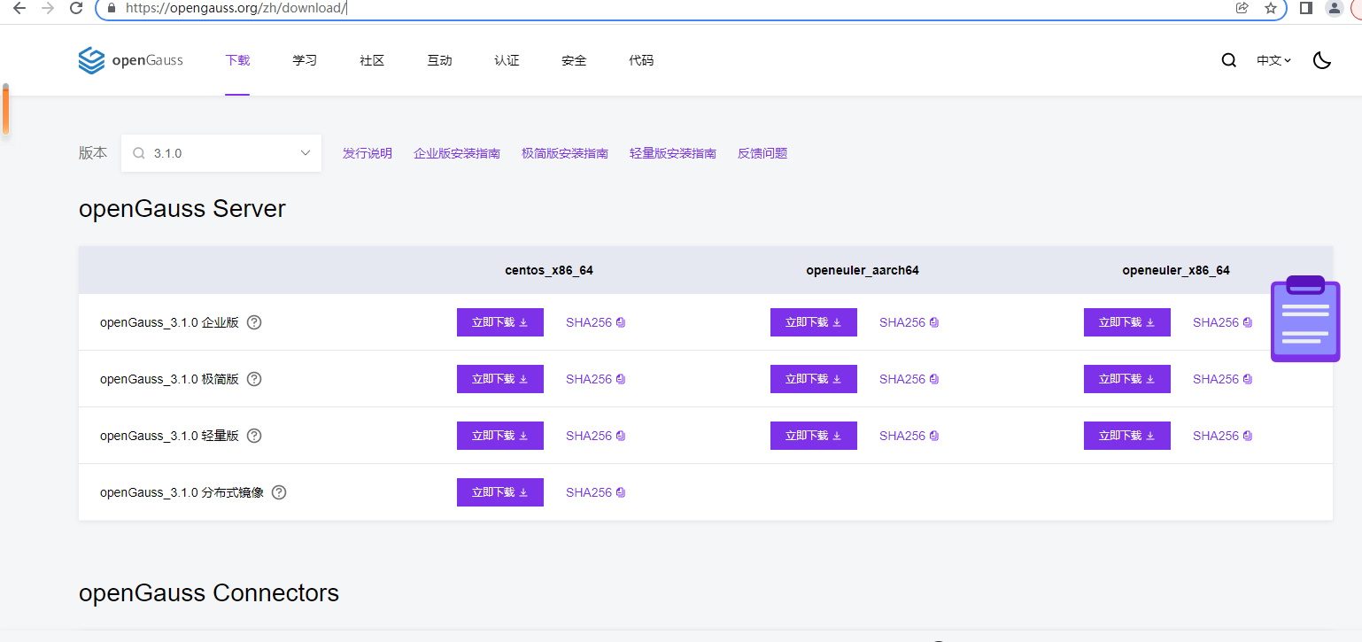This screenshot has width=1362, height=642.
Task: Show help for openGauss_3.1.0 分布式镜像
Action: click(279, 492)
